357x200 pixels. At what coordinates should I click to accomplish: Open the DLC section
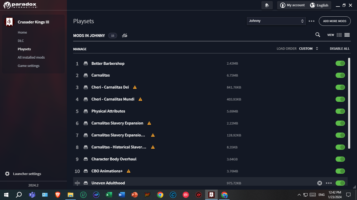tap(21, 41)
